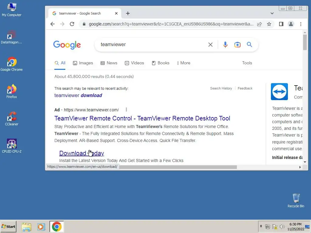Click the vertical scrollbar thumb
The image size is (311, 233).
[305, 42]
